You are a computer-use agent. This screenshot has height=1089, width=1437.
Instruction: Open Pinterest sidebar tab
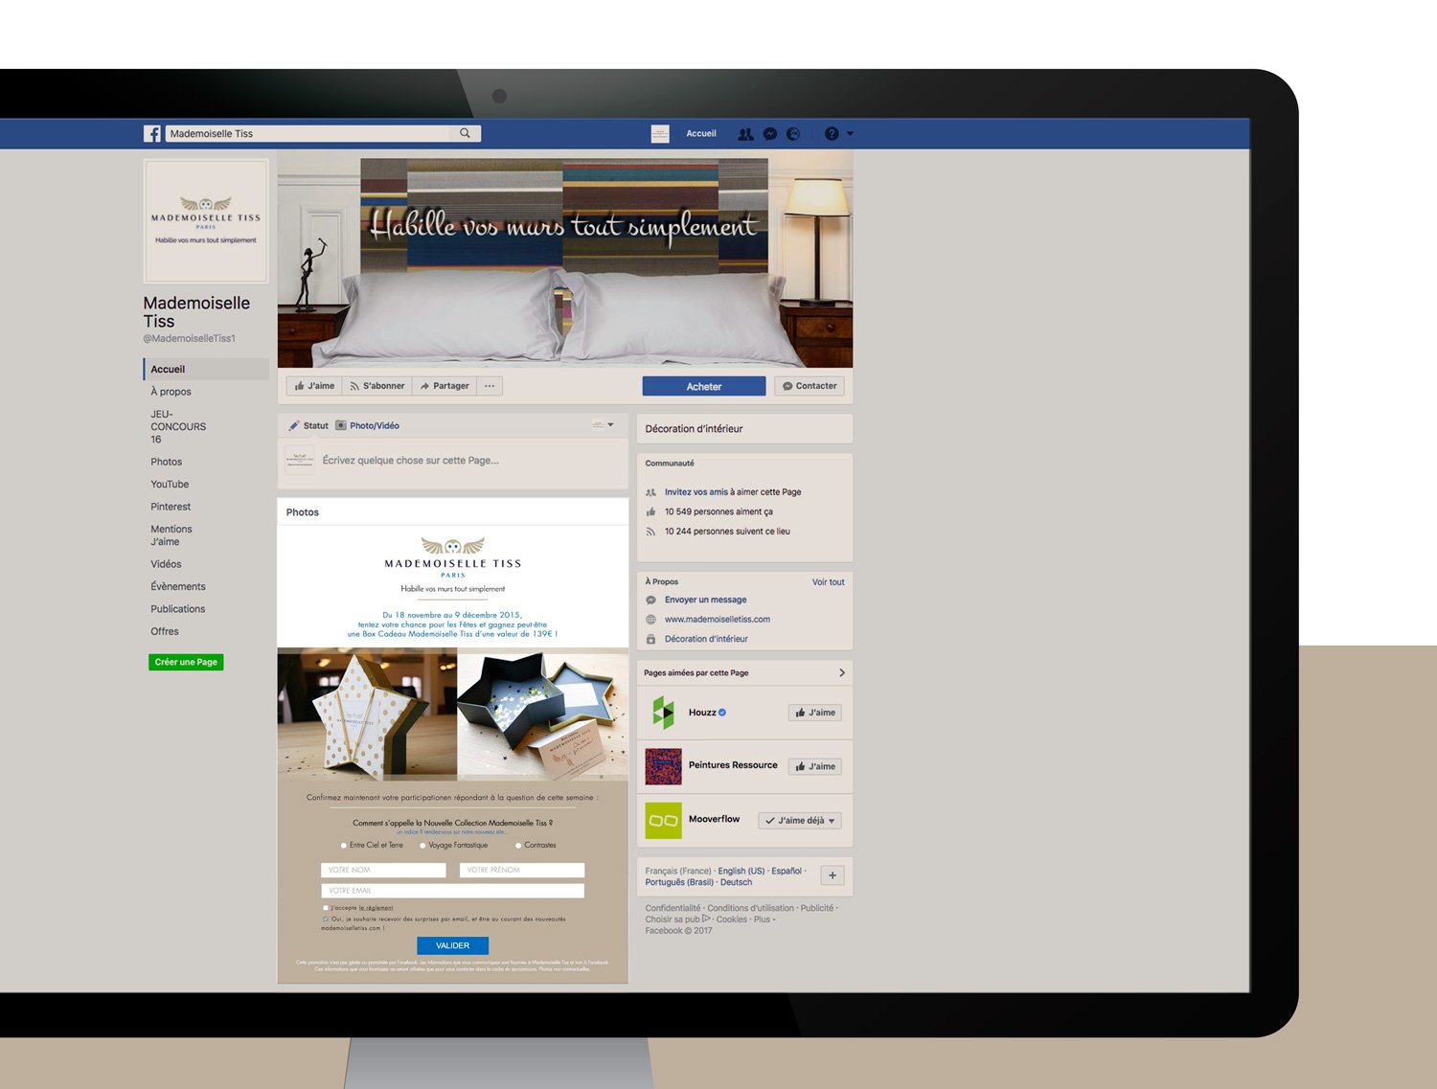pos(171,507)
